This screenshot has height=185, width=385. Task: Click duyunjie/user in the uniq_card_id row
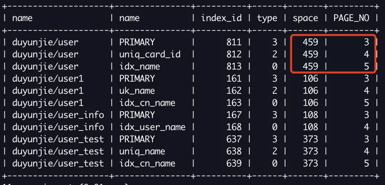45,55
